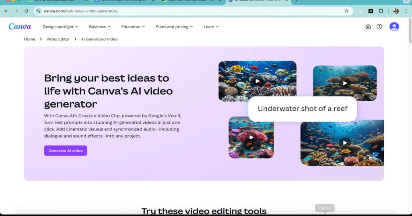The height and width of the screenshot is (216, 412).
Task: Reload the page
Action: pos(26,11)
